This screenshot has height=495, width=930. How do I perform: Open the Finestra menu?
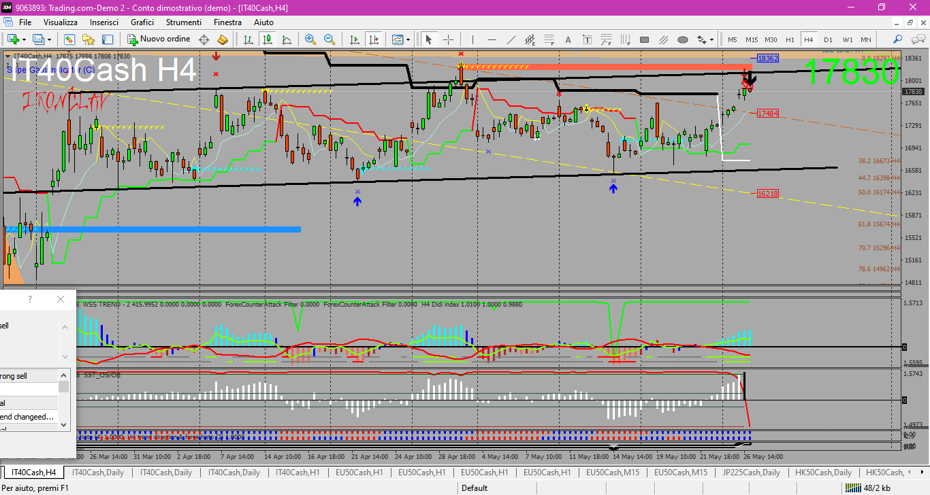point(227,22)
